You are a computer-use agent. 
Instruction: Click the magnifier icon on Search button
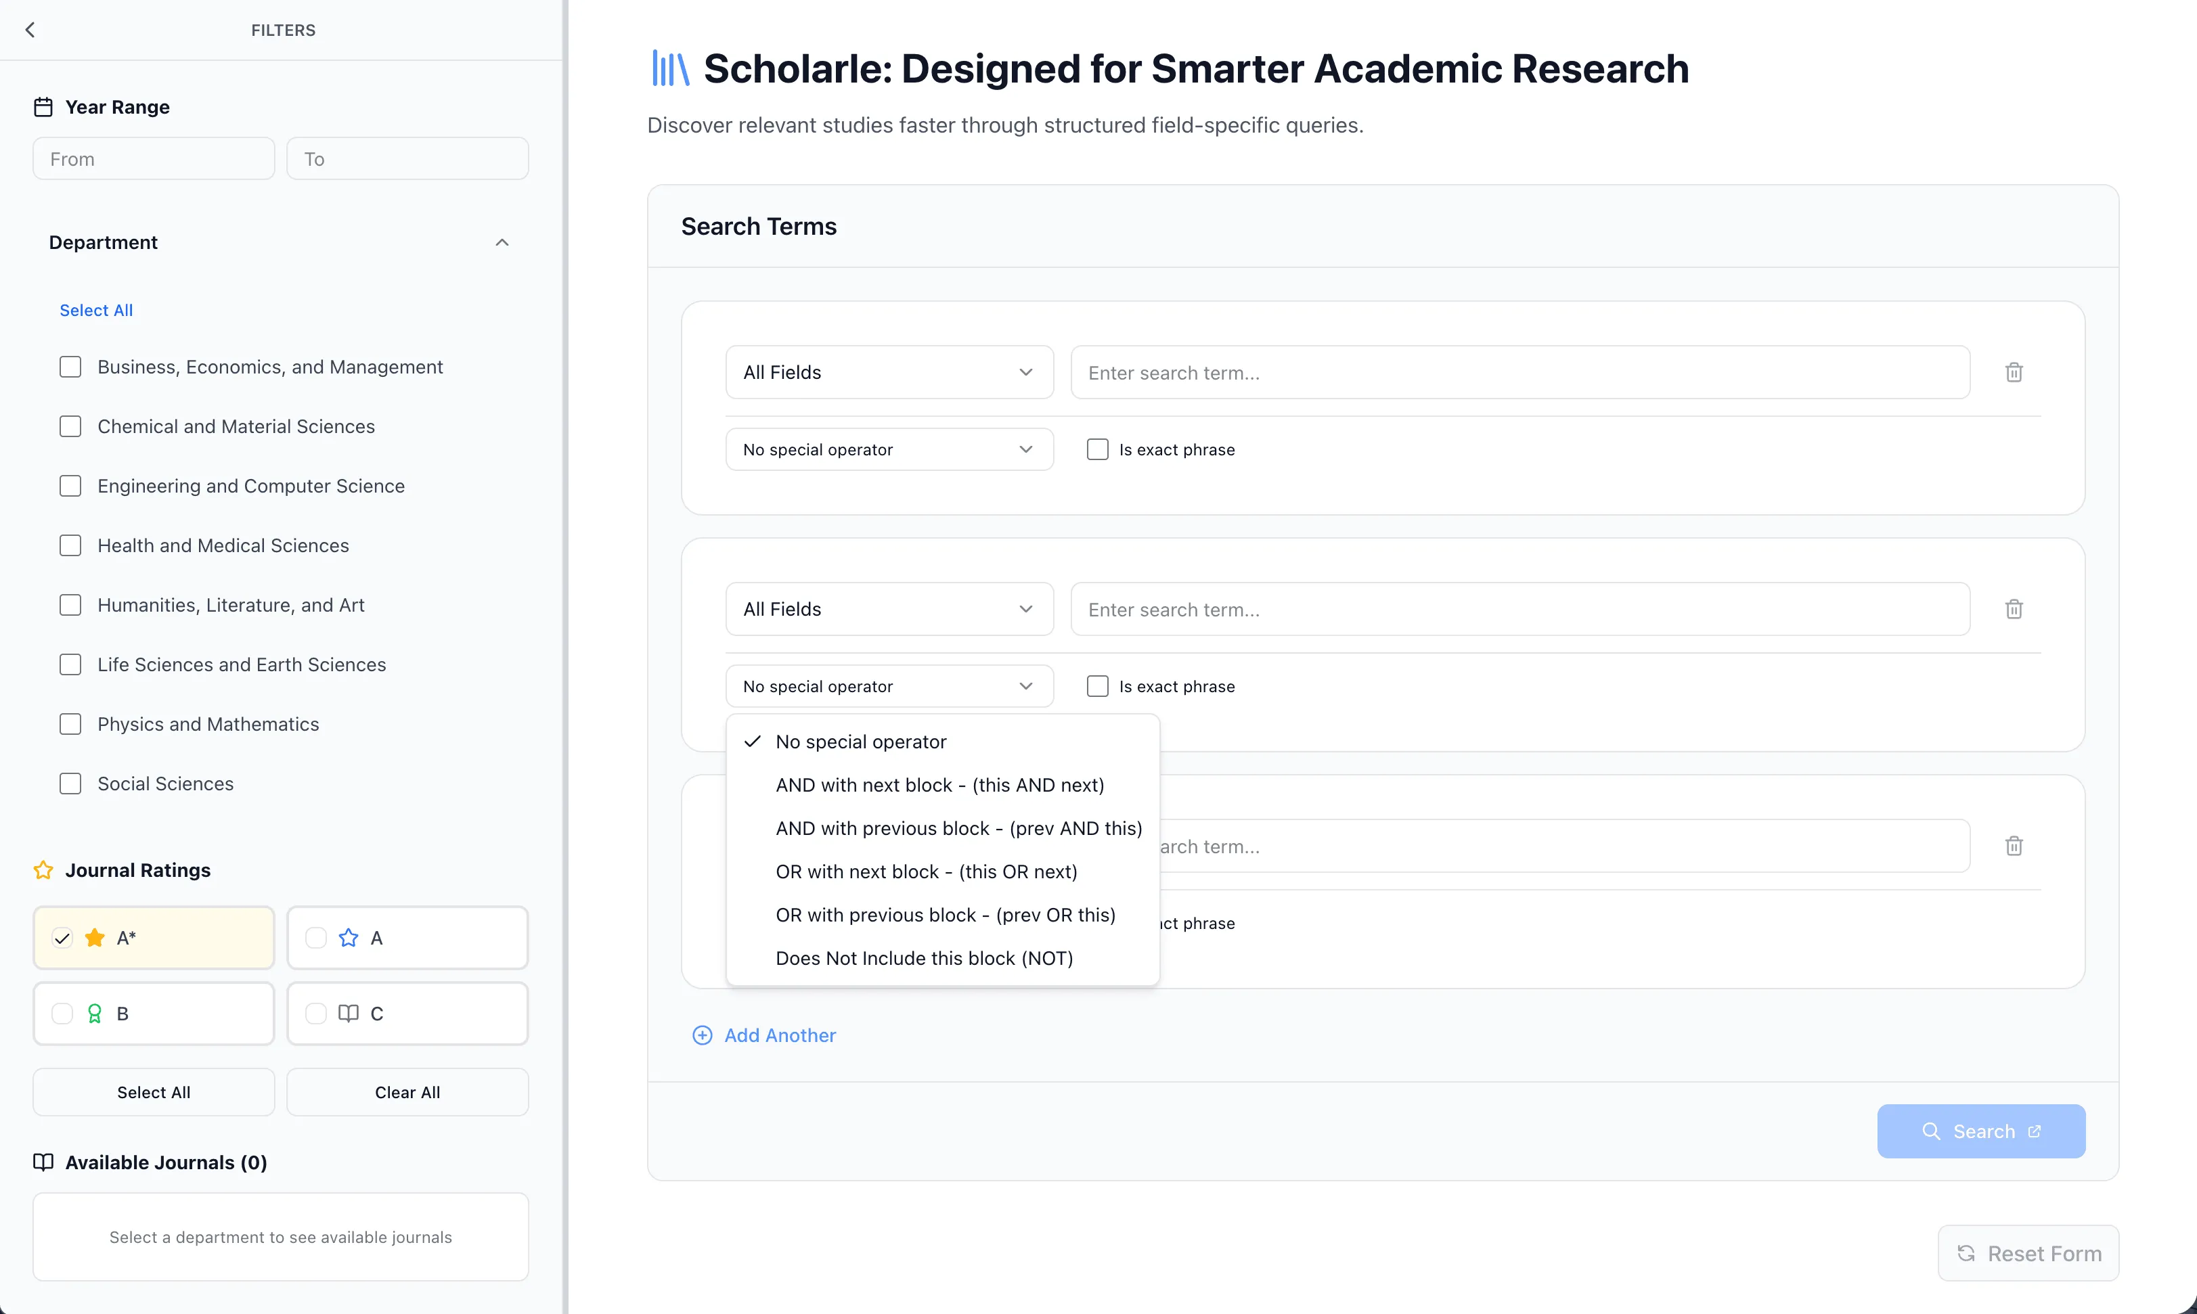pyautogui.click(x=1931, y=1131)
